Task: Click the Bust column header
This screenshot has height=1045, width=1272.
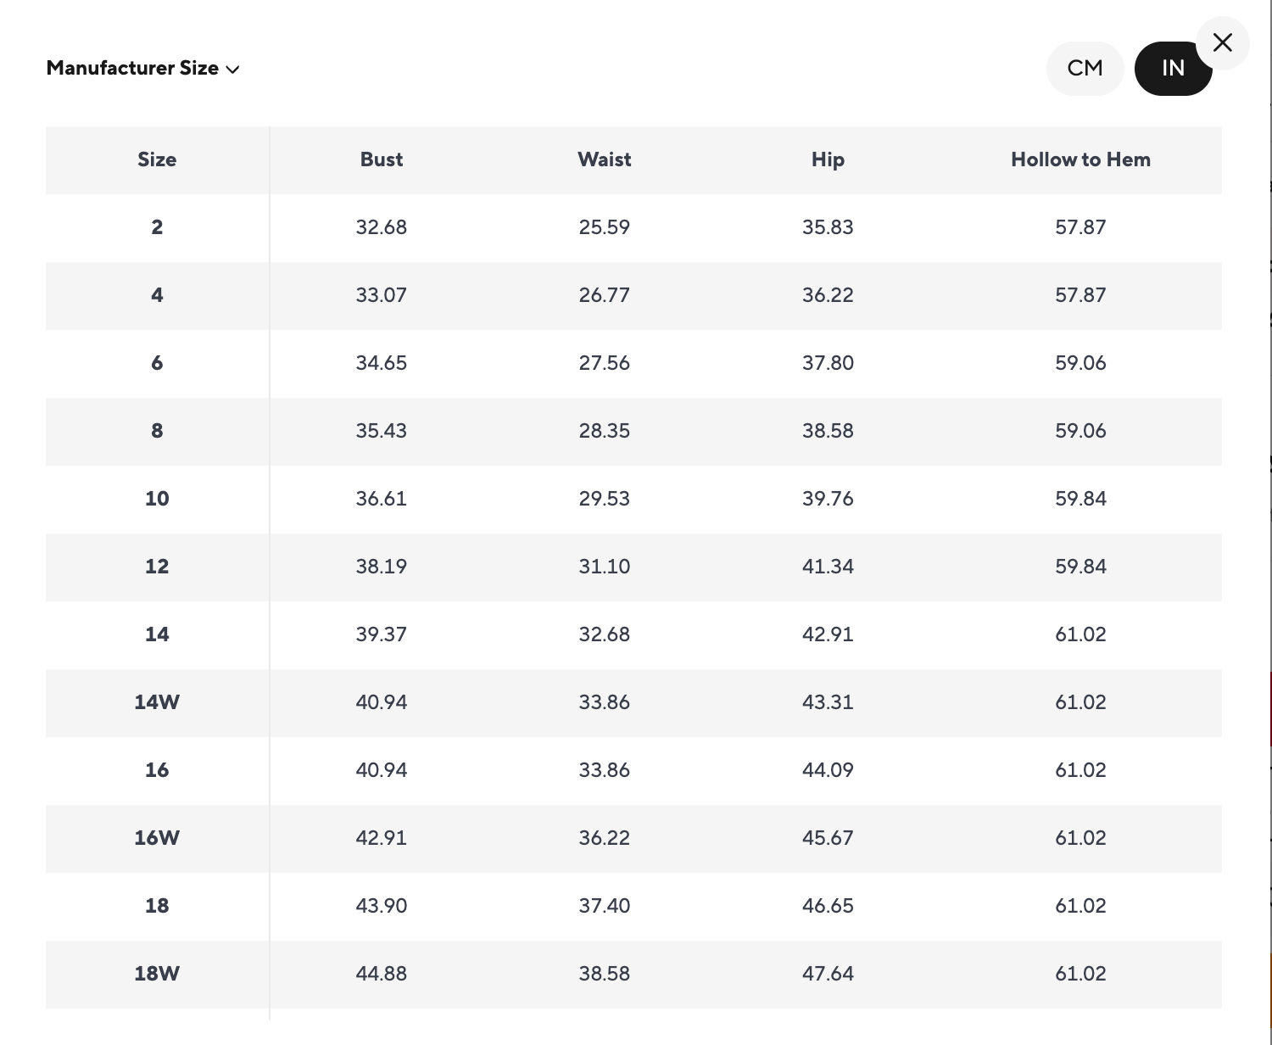Action: click(x=381, y=159)
